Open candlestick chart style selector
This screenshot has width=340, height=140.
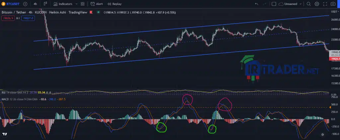45,4
